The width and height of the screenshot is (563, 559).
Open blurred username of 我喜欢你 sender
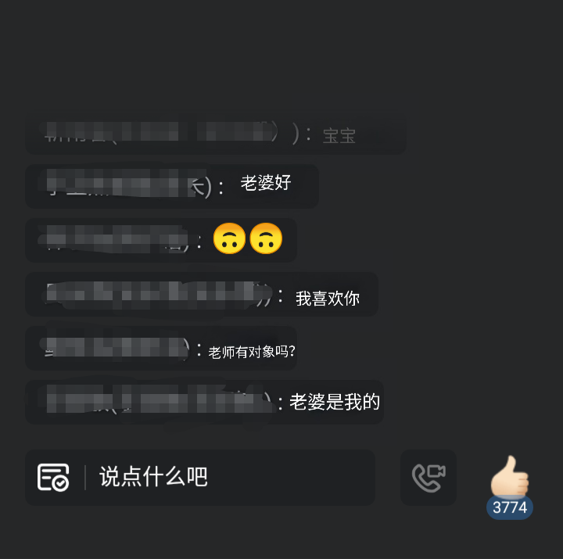pyautogui.click(x=159, y=295)
